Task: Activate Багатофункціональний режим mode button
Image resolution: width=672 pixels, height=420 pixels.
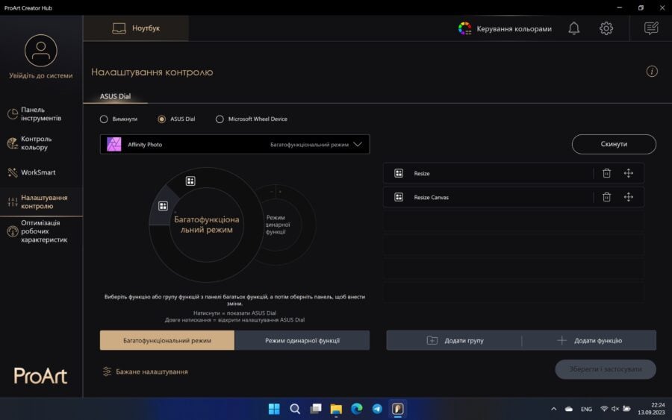Action: [167, 340]
